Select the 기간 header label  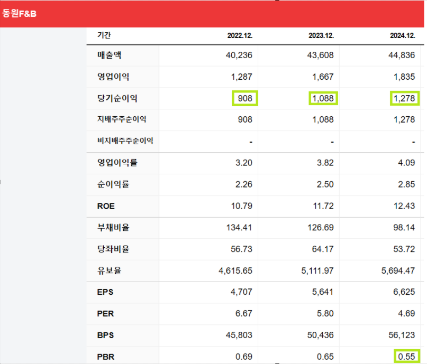click(104, 35)
